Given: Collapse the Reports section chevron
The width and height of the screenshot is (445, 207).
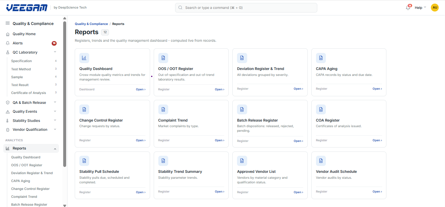Looking at the screenshot, I should coord(55,149).
